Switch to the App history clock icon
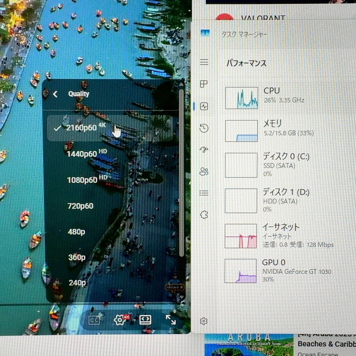Screen dimensions: 356x356 (x=204, y=128)
